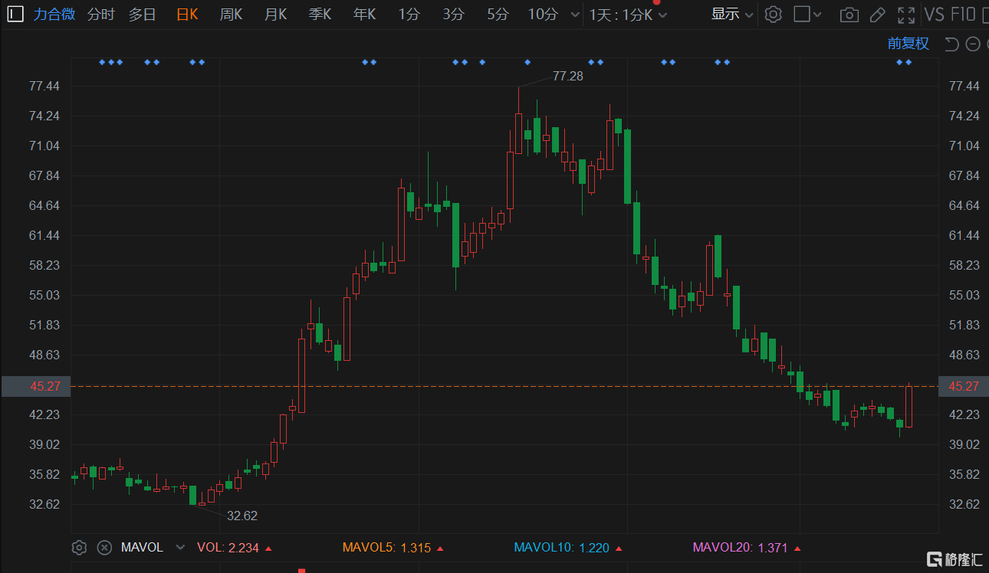The image size is (989, 573).
Task: Click VS compare button
Action: click(934, 14)
